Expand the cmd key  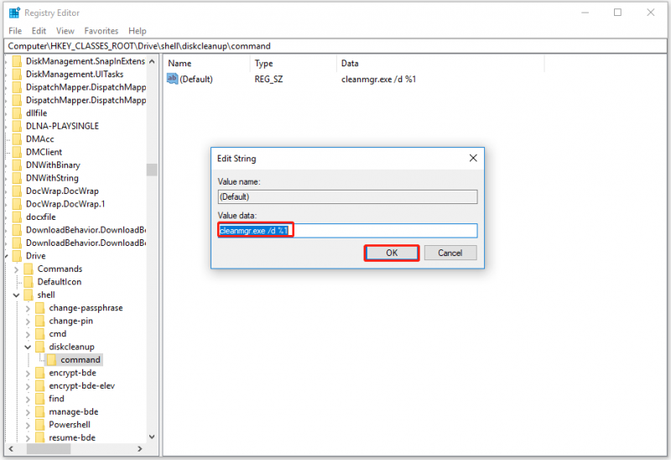28,334
